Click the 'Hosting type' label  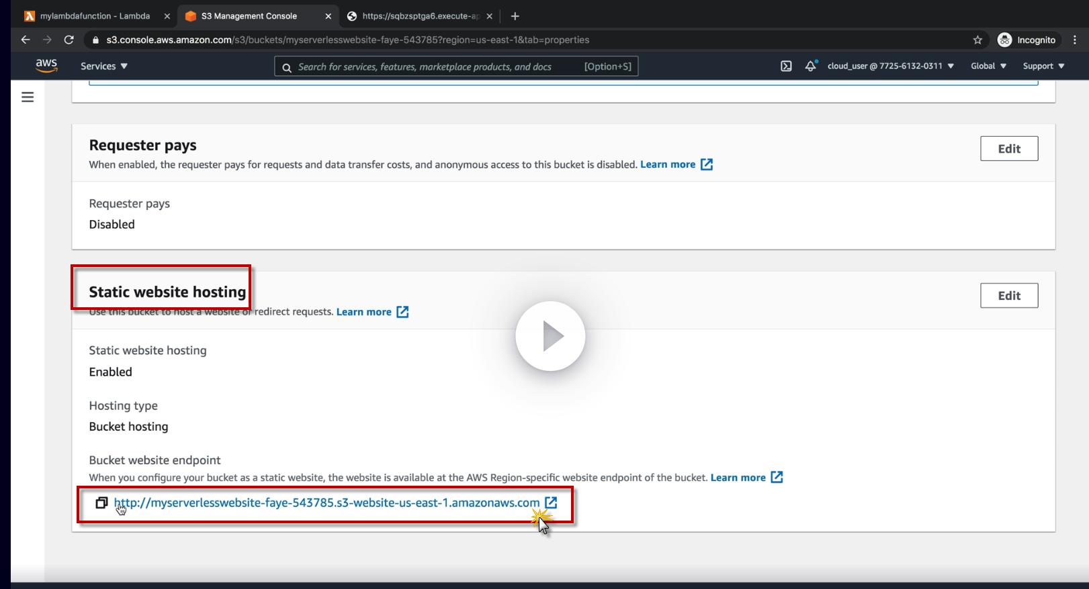pos(123,406)
